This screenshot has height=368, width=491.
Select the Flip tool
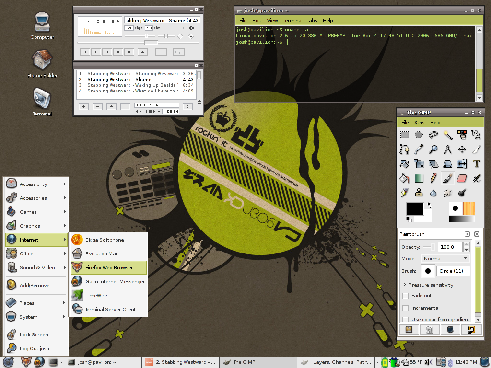click(x=462, y=164)
